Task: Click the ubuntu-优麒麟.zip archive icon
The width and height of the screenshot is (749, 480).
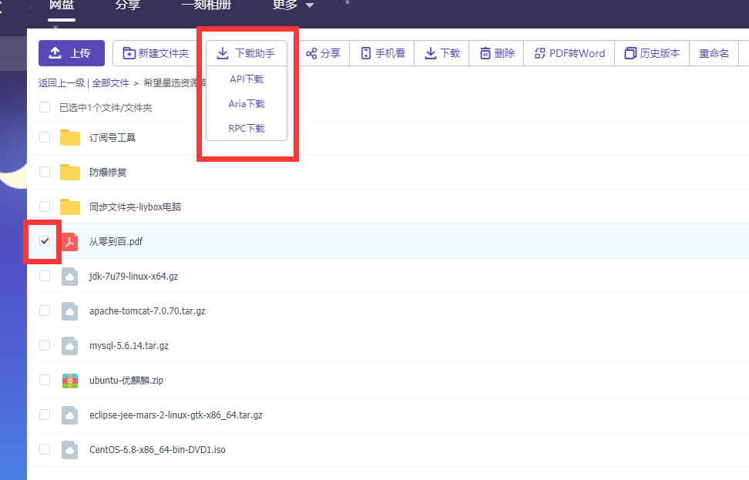Action: pyautogui.click(x=70, y=380)
